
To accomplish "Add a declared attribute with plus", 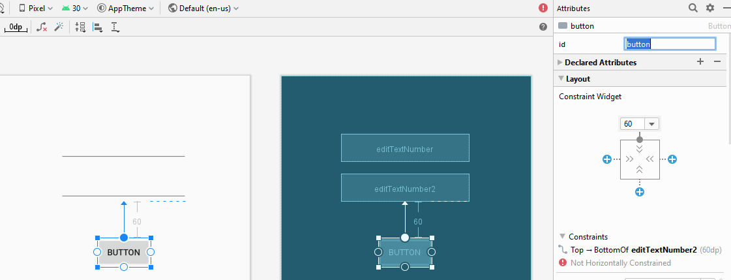I will [x=700, y=61].
